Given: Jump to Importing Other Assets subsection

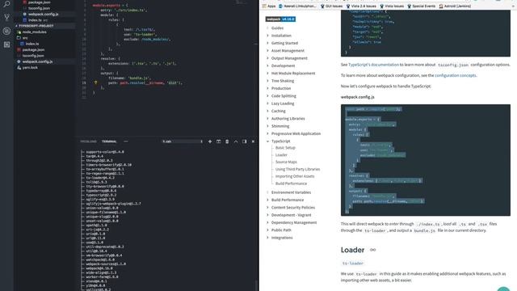Looking at the screenshot, I should click(295, 176).
